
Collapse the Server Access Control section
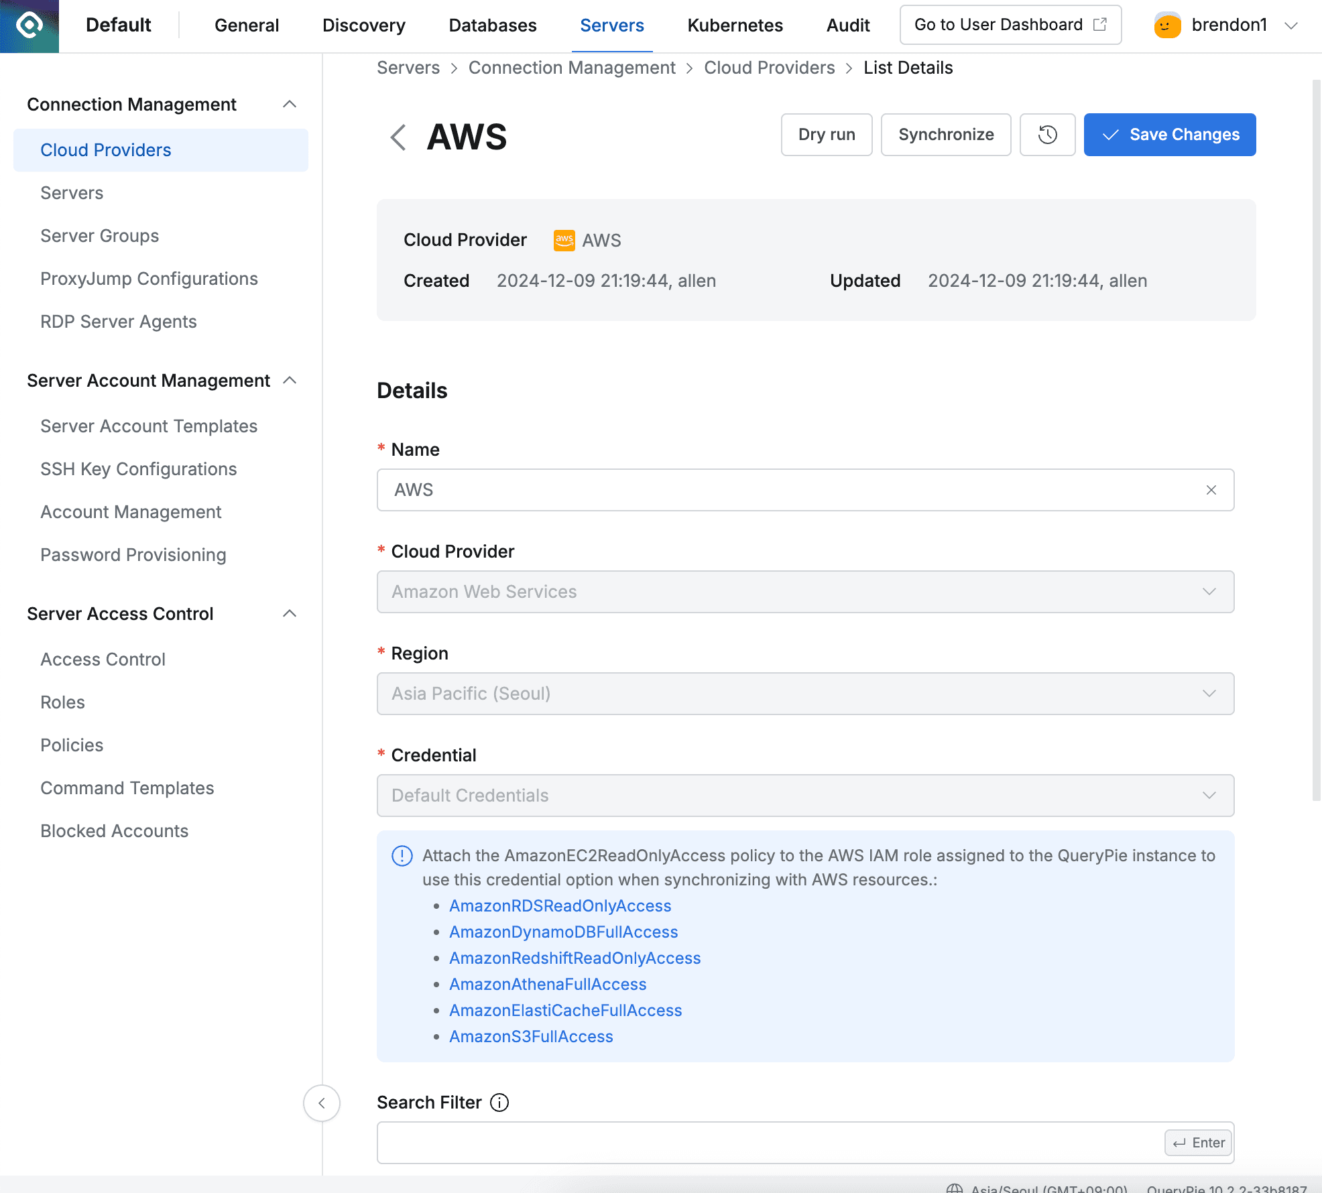tap(290, 613)
